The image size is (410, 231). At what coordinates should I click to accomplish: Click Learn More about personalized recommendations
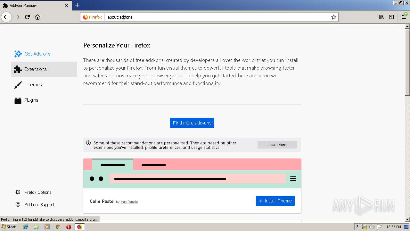[277, 145]
